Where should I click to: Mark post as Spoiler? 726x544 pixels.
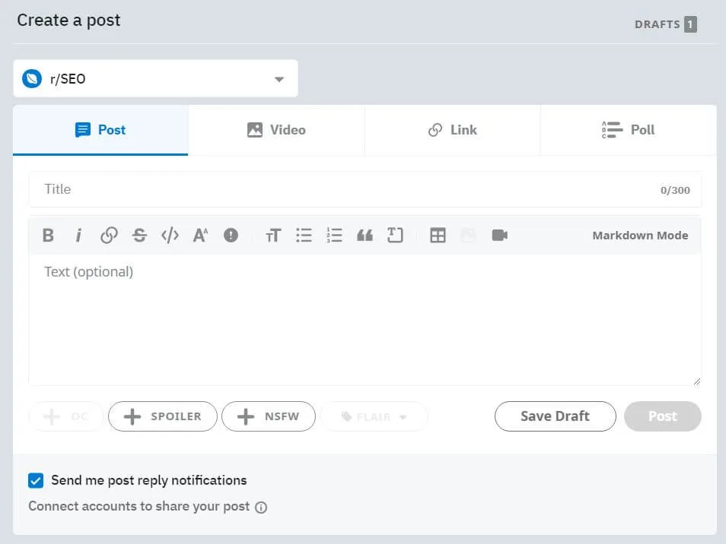click(163, 416)
